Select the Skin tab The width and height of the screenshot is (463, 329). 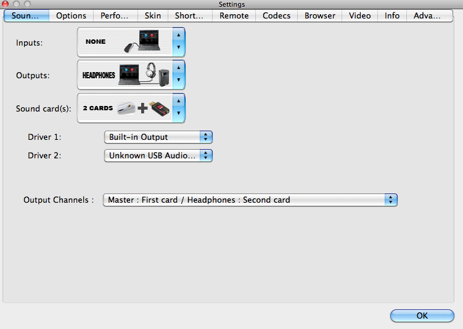tap(153, 15)
